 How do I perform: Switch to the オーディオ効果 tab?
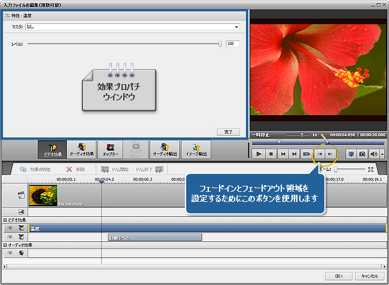pyautogui.click(x=81, y=149)
